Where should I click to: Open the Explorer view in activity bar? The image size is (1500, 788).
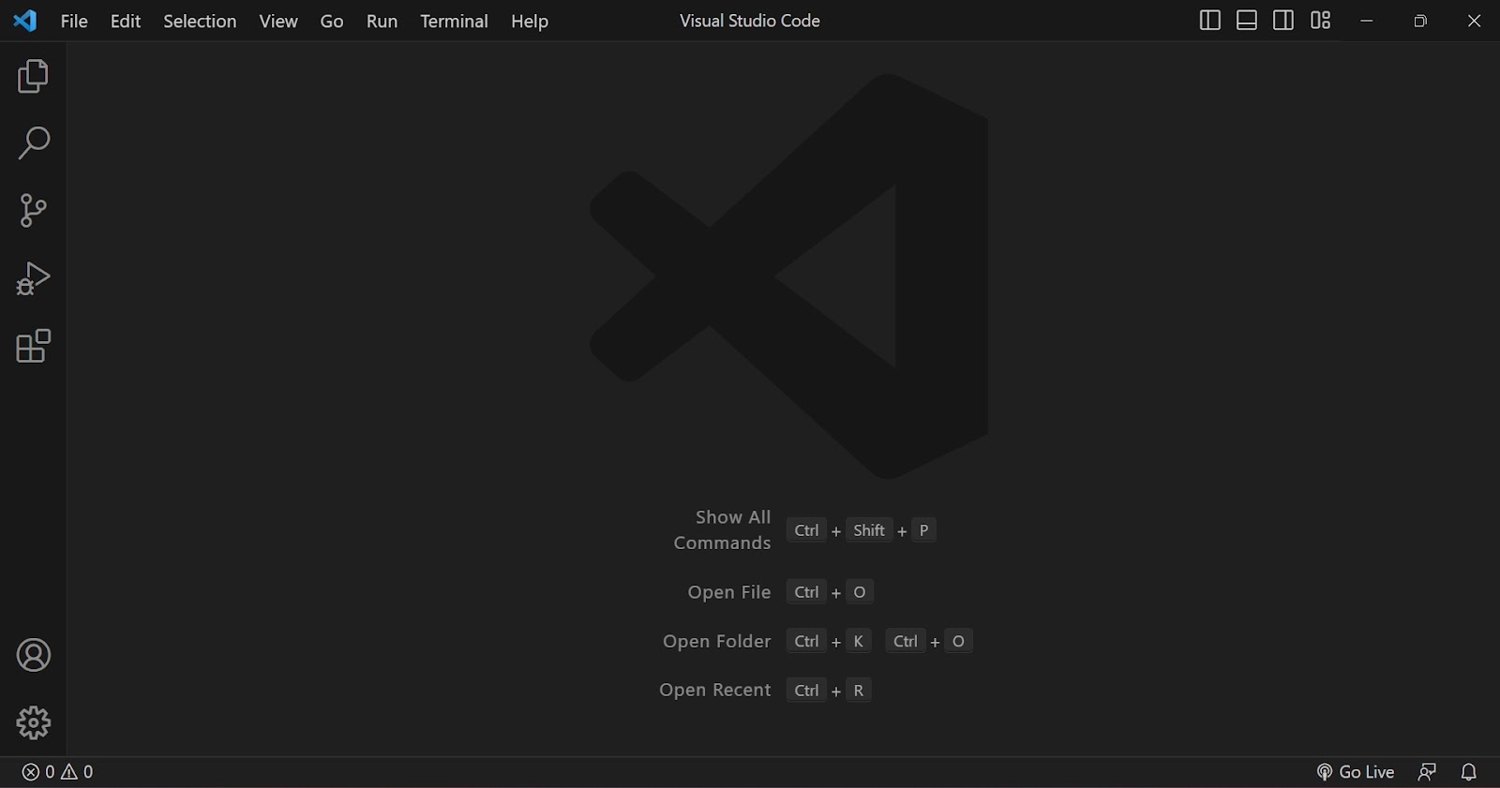coord(33,76)
